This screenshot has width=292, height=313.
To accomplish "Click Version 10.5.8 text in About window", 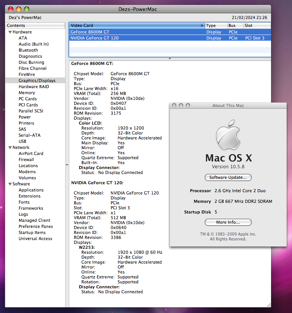I will [x=228, y=167].
